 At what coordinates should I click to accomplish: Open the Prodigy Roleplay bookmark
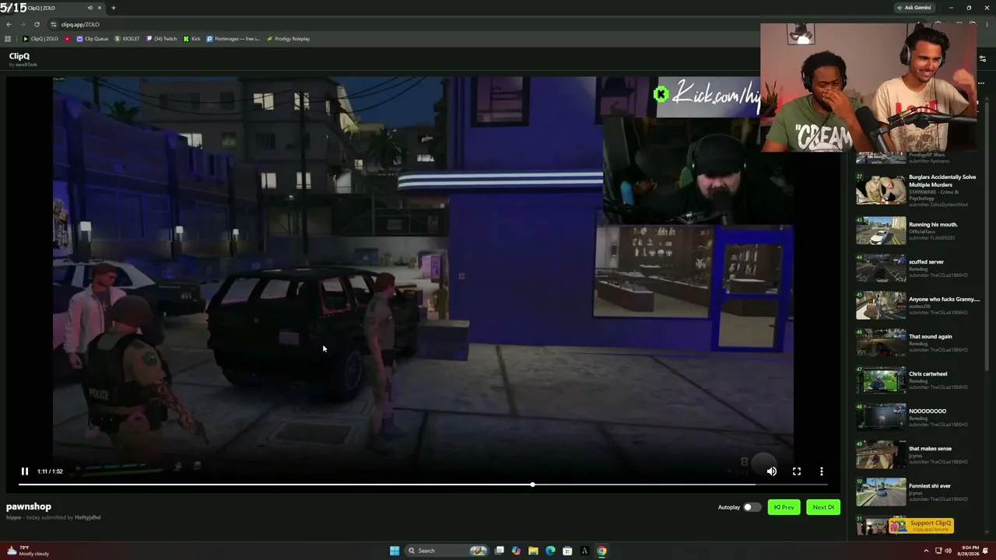[288, 39]
